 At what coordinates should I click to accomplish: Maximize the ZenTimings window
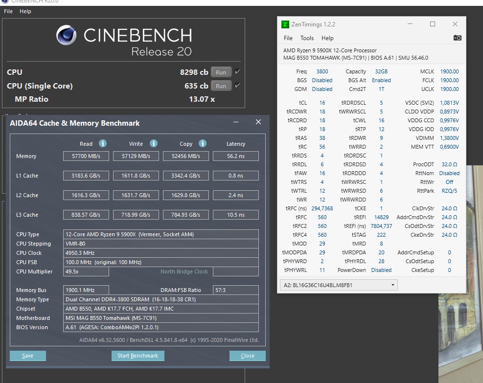point(433,24)
